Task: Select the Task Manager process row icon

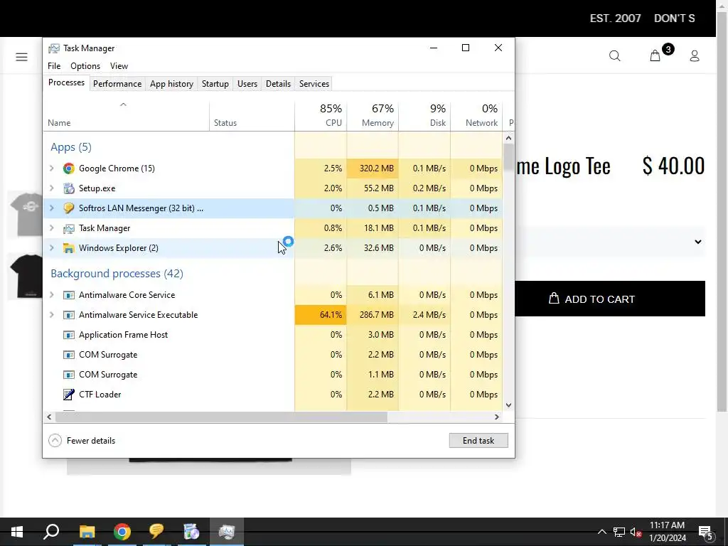Action: tap(69, 228)
